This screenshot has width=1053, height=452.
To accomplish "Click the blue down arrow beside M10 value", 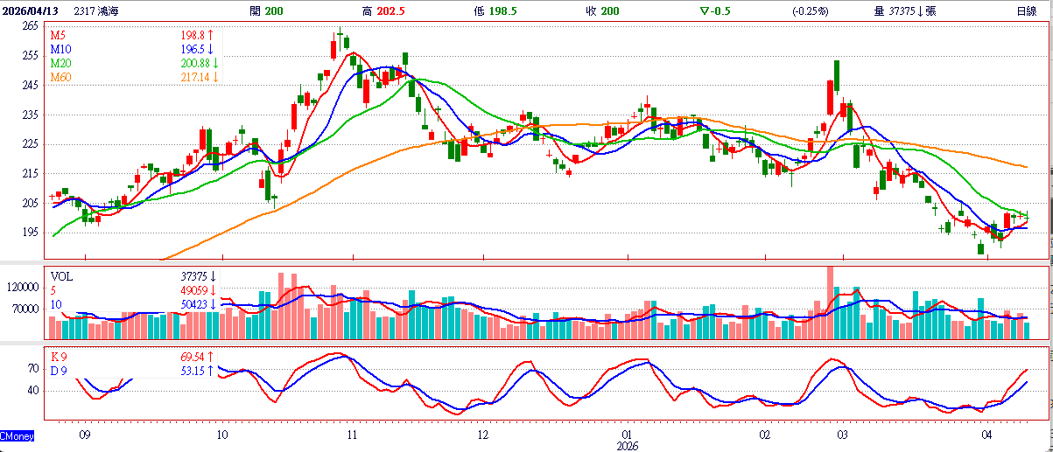I will pos(211,49).
